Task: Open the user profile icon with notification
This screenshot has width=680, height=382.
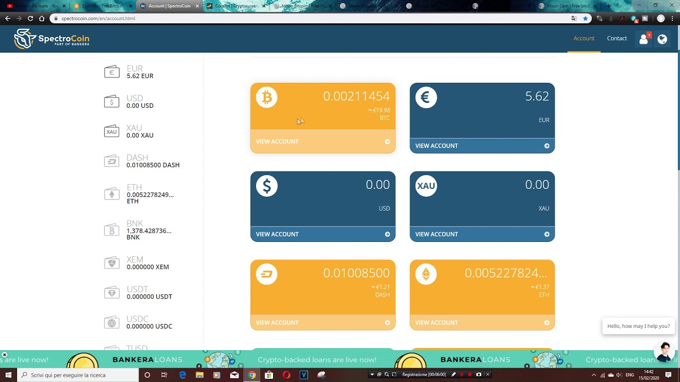Action: (644, 39)
